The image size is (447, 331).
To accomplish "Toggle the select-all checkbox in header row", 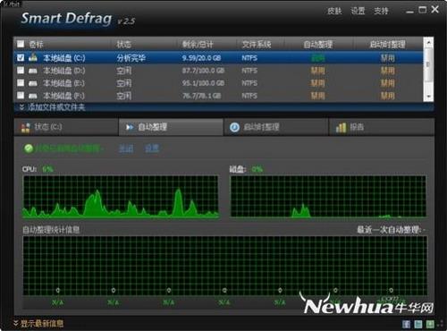I will (21, 44).
